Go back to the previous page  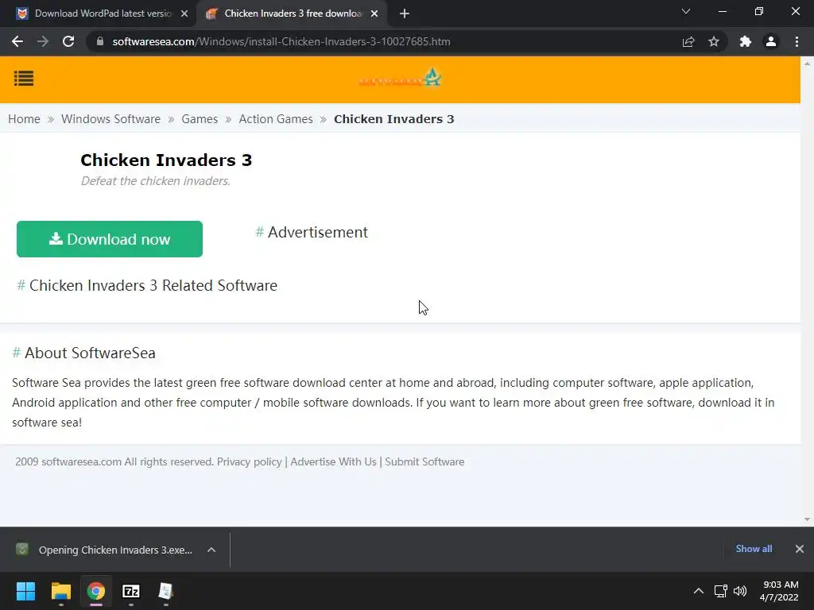point(17,41)
